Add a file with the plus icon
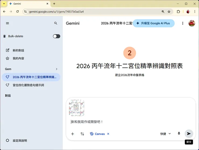Image resolution: width=199 pixels, height=150 pixels. [x=72, y=134]
